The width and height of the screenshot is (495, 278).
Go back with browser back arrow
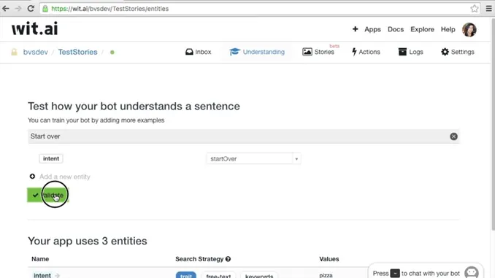[6, 9]
